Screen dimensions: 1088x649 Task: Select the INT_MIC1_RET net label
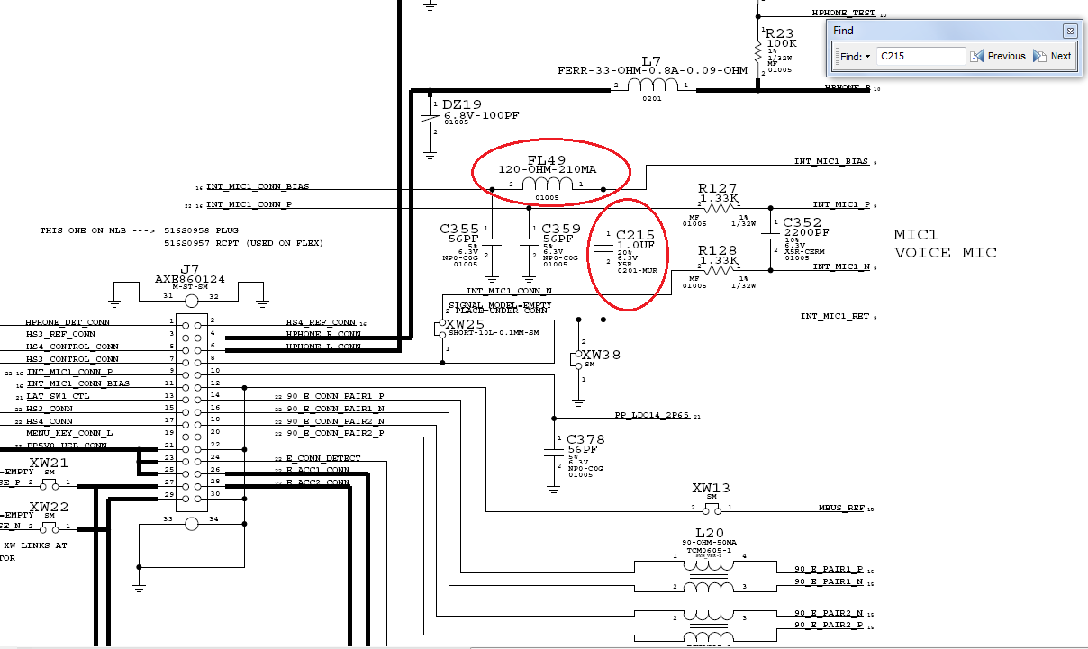click(x=835, y=316)
